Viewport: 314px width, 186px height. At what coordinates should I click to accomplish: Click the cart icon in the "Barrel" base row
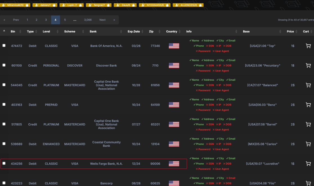pos(308,124)
